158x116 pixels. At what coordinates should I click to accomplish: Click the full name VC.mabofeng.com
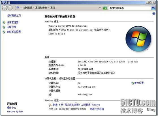[87, 87]
